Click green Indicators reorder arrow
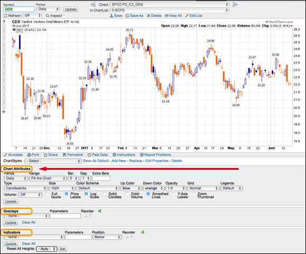The width and height of the screenshot is (306, 254). click(x=142, y=232)
